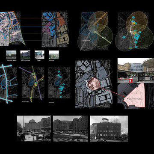Open the colour-coded land-use zoning map
154x154 pixels.
click(56, 29)
